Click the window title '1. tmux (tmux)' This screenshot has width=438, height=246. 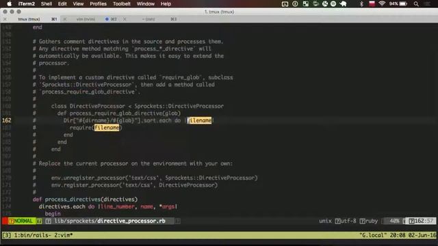coord(219,12)
